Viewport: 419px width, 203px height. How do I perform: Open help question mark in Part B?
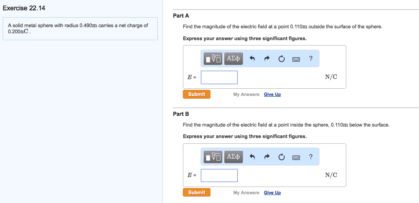[311, 156]
